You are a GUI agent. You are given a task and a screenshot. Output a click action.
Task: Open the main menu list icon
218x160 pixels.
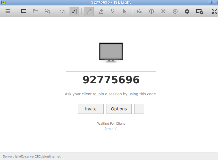(7, 11)
